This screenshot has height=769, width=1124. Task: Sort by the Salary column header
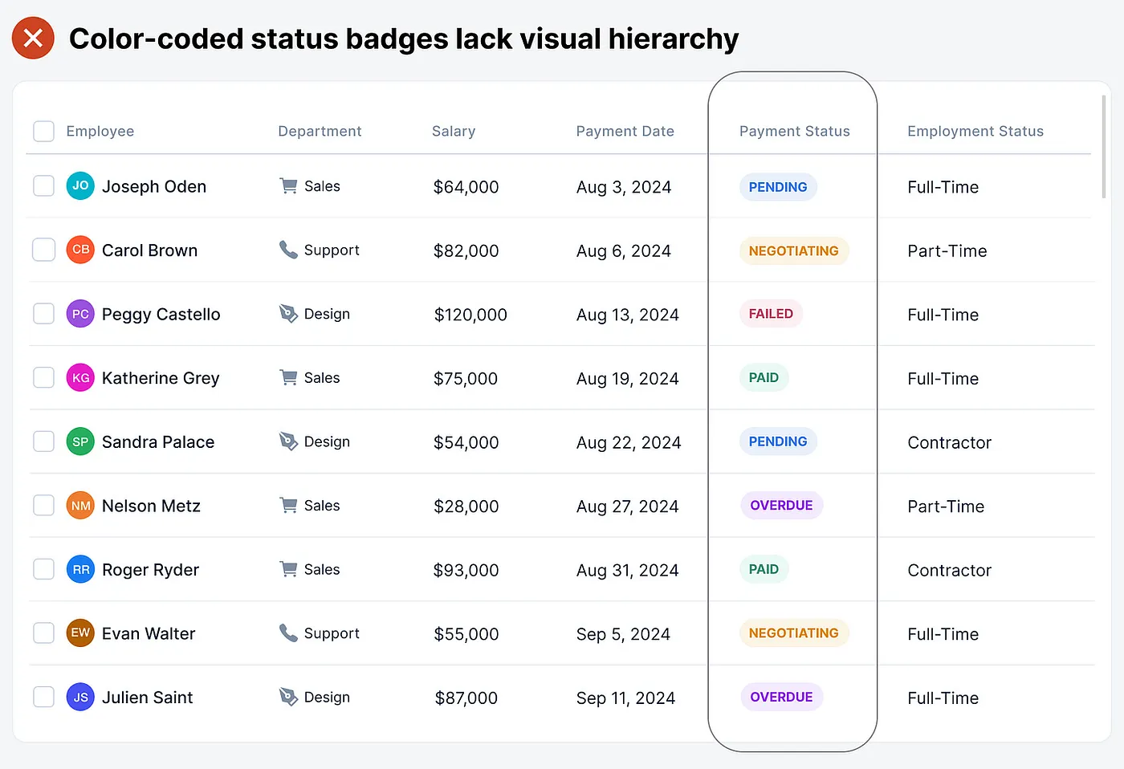point(454,131)
